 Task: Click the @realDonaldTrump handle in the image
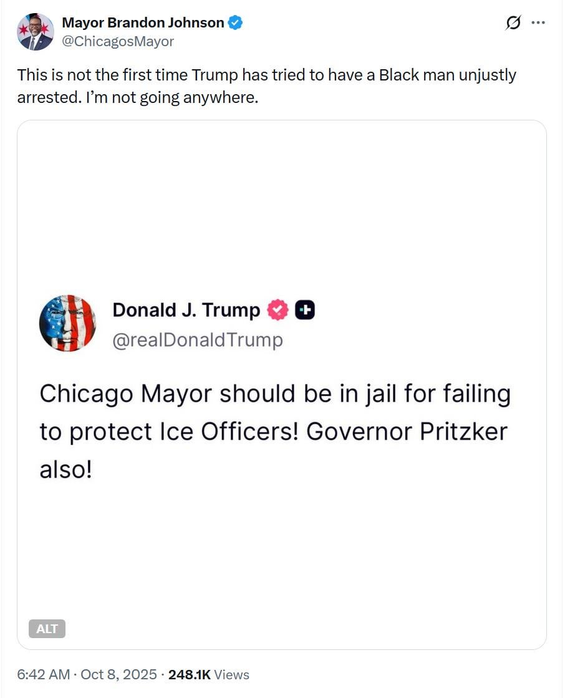tap(197, 340)
